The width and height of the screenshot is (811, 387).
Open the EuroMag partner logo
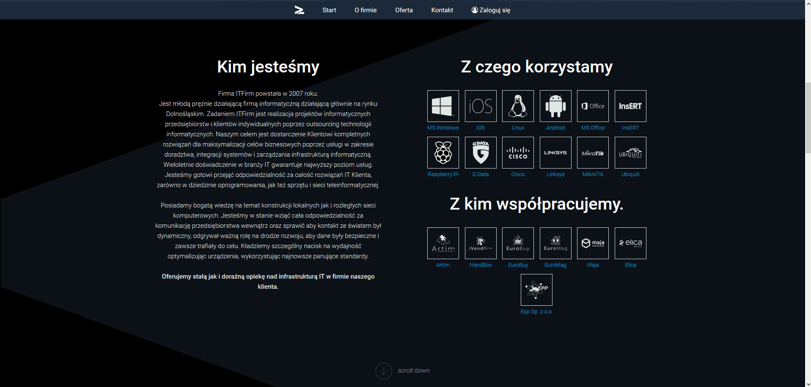555,243
